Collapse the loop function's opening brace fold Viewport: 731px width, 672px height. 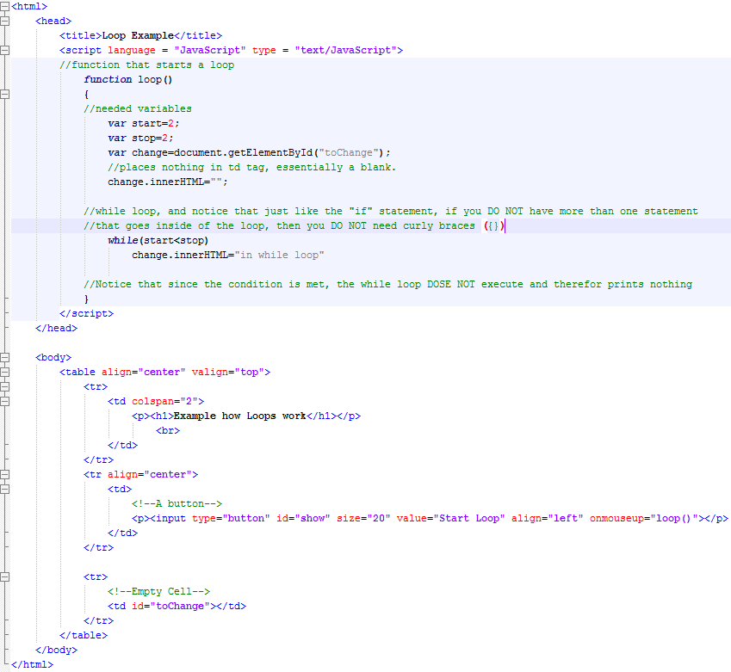tap(4, 94)
